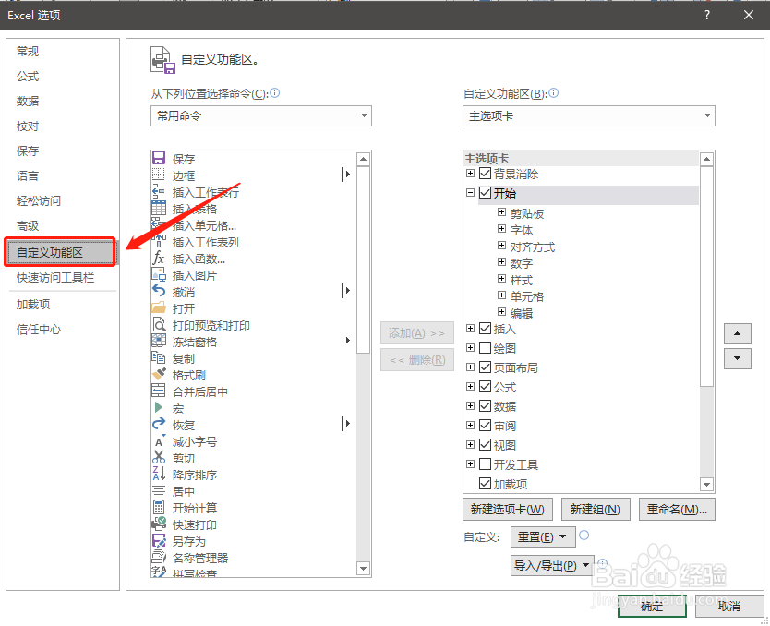The image size is (770, 626).
Task: Click the Center (居中) alignment icon
Action: (159, 490)
